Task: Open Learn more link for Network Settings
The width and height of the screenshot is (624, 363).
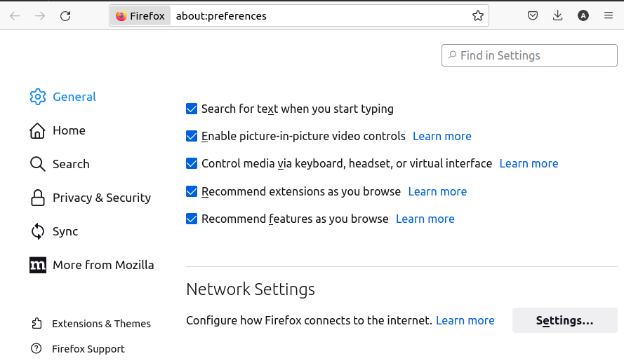Action: point(465,320)
